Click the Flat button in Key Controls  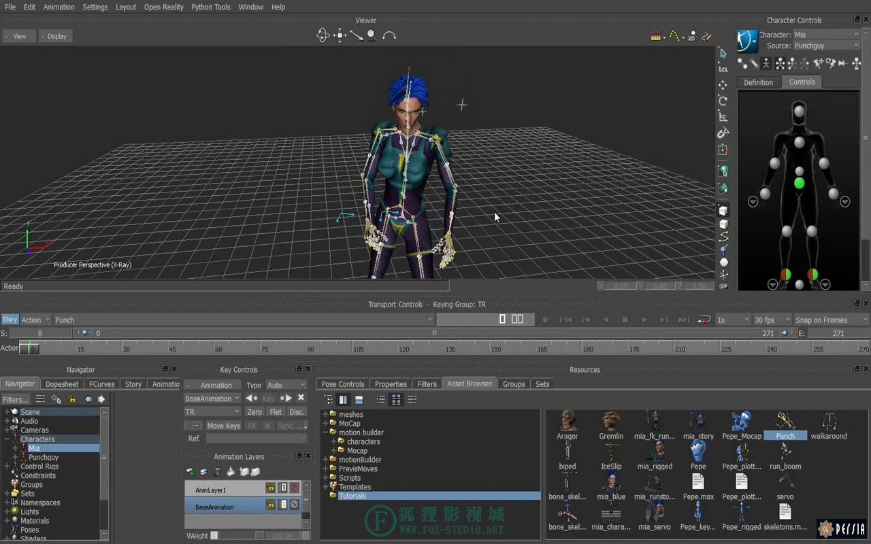(x=276, y=412)
